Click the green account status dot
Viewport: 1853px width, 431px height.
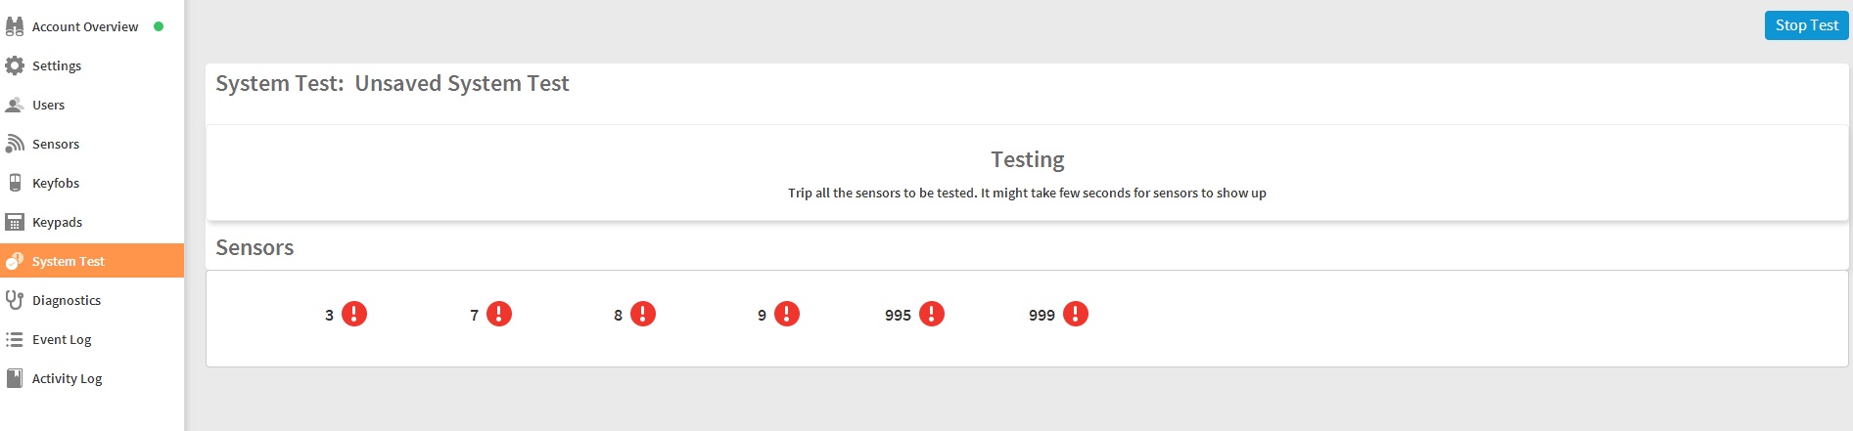coord(159,26)
